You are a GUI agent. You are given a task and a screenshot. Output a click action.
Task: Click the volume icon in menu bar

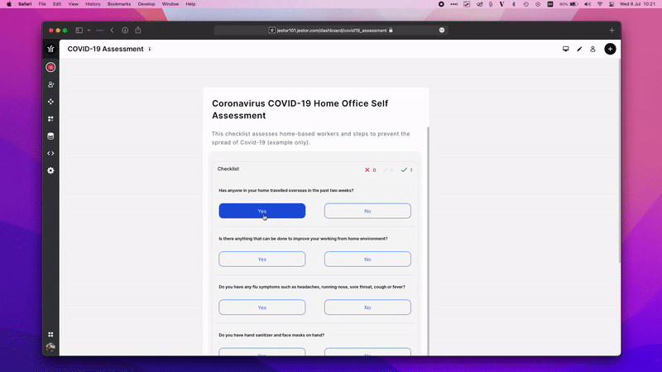[588, 4]
